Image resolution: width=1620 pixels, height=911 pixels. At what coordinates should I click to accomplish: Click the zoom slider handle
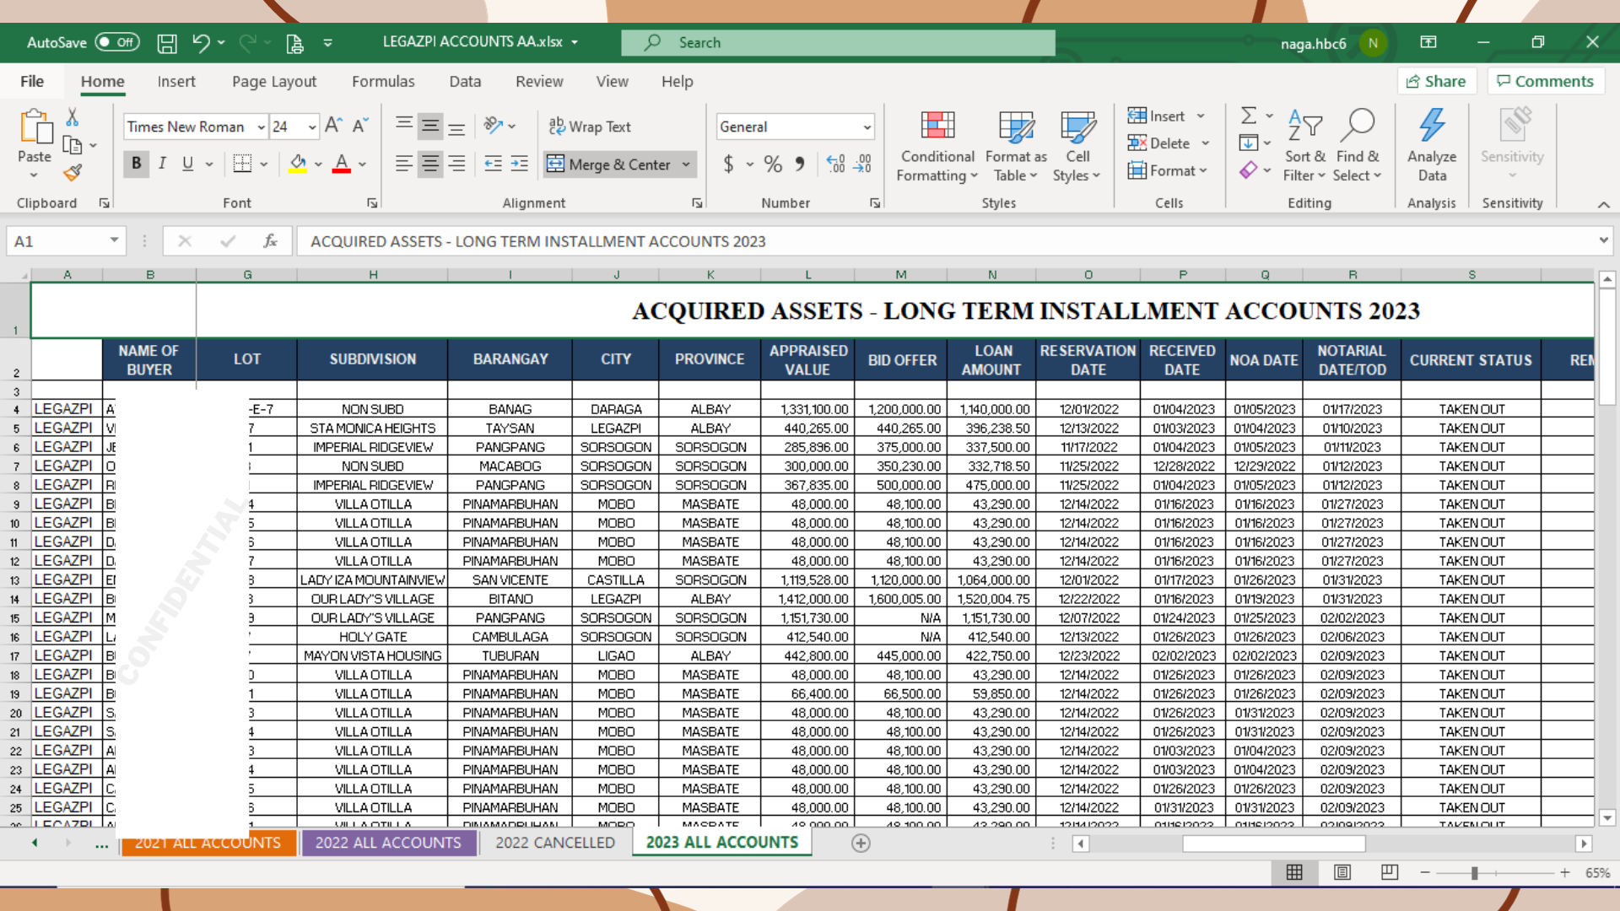(x=1474, y=872)
